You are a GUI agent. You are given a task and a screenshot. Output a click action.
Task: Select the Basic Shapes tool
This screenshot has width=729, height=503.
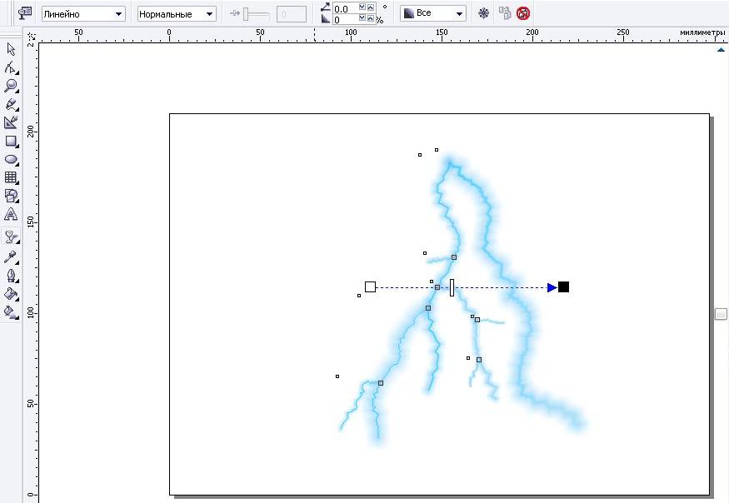coord(11,196)
